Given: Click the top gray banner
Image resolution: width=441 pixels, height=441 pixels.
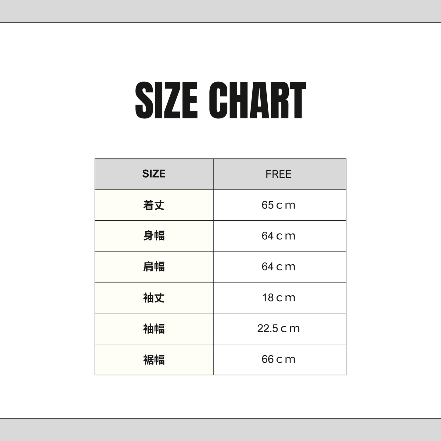Looking at the screenshot, I should 220,11.
